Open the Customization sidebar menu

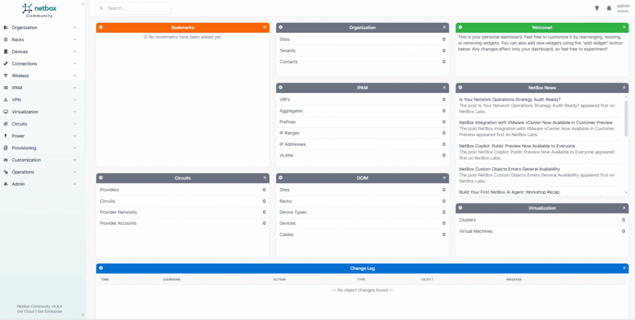click(x=42, y=160)
